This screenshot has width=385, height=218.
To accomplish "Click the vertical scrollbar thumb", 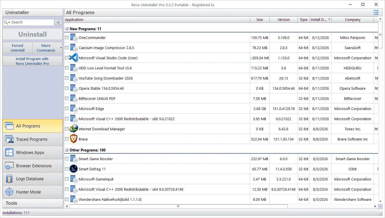I will coord(380,35).
